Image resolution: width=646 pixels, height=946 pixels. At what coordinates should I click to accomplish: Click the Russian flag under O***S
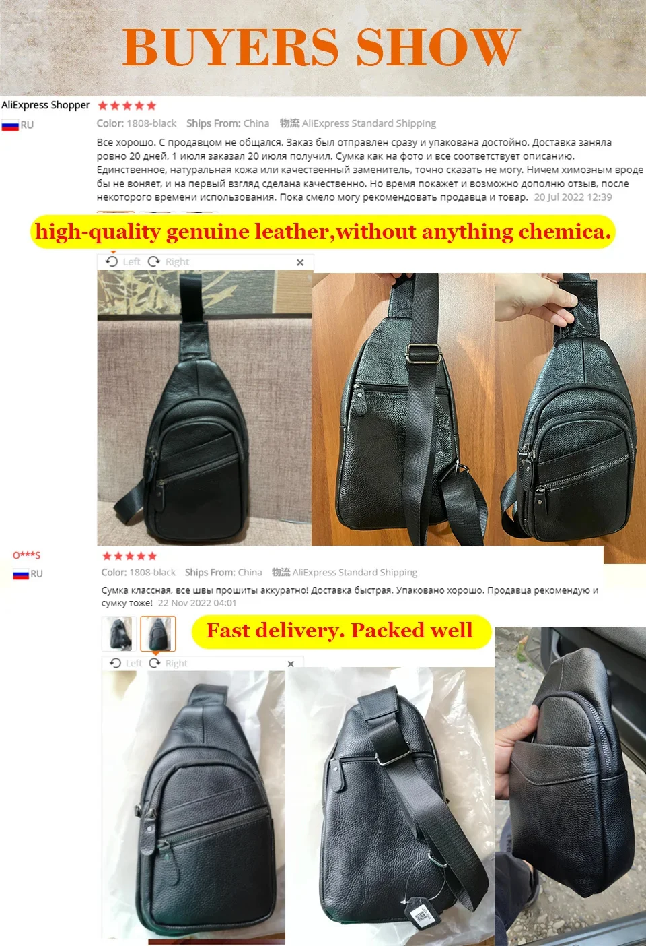point(21,574)
